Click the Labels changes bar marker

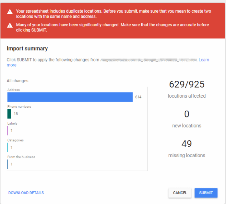pos(8,130)
